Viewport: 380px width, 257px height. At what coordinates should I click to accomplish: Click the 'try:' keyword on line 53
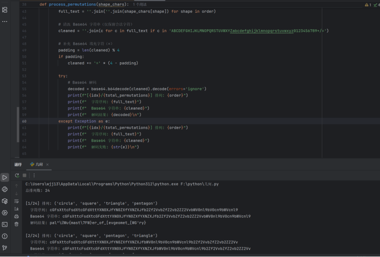pos(63,76)
